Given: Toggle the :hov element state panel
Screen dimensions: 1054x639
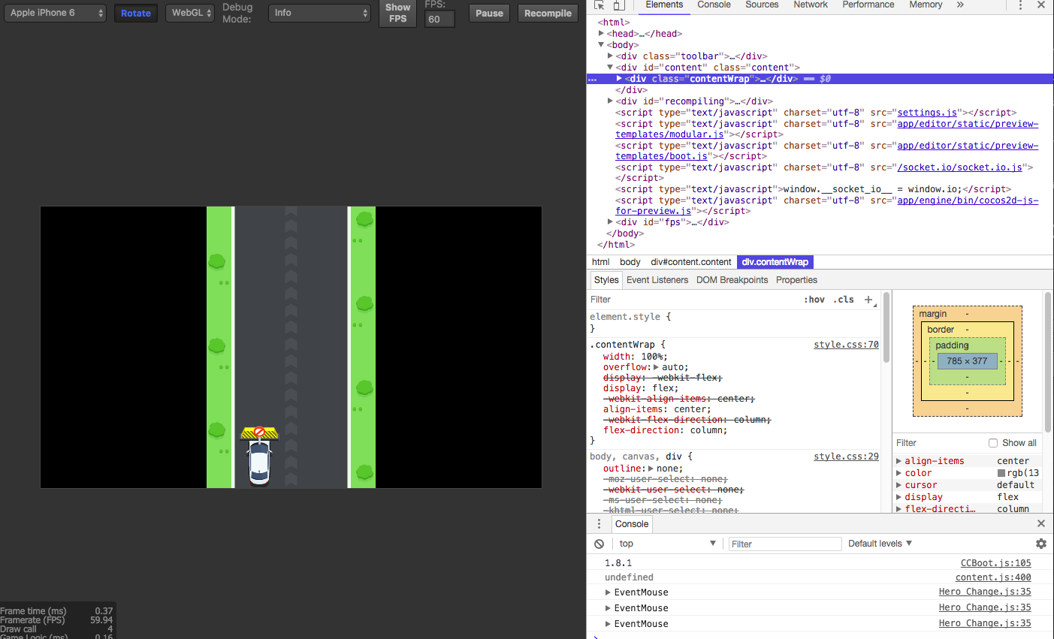Looking at the screenshot, I should (x=814, y=300).
